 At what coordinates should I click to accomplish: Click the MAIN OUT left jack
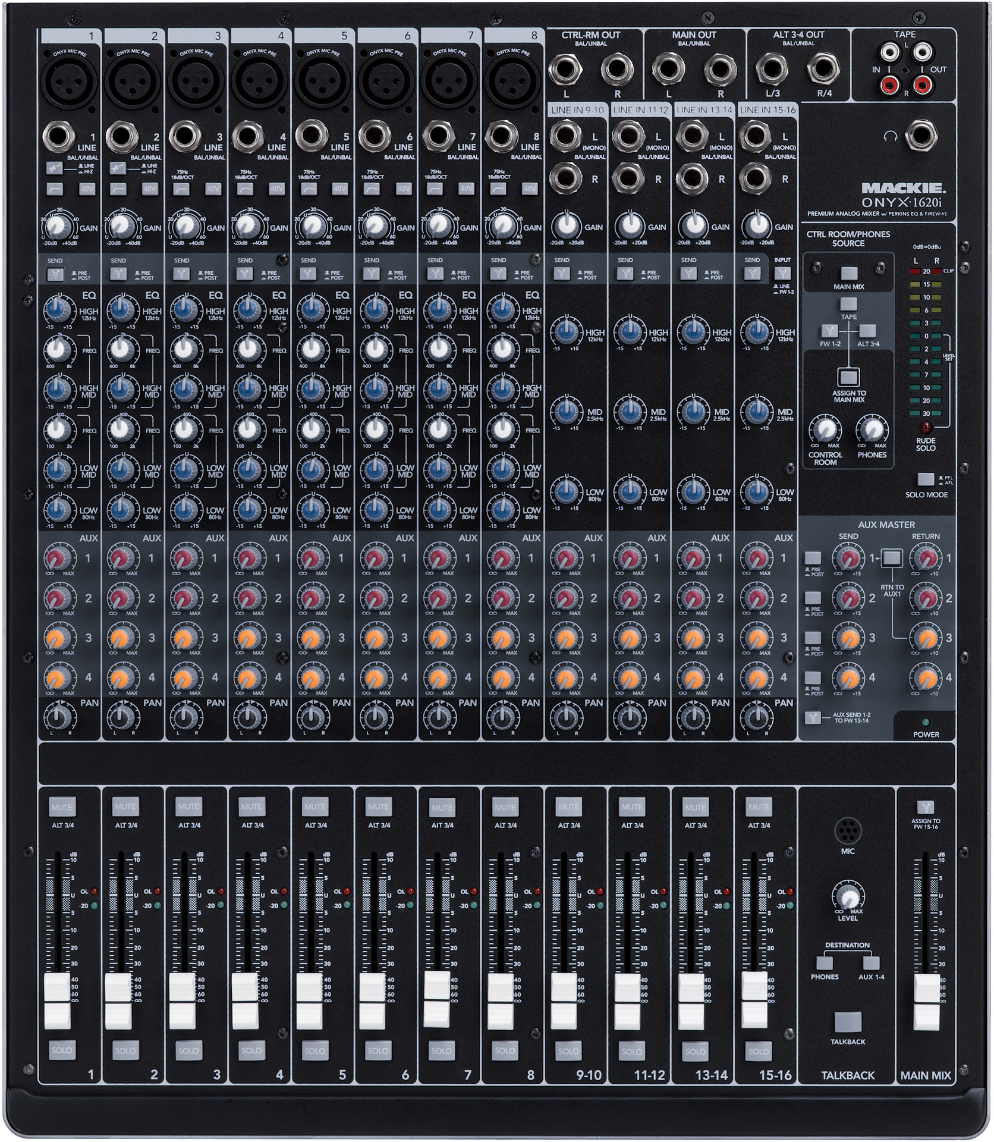tap(668, 70)
